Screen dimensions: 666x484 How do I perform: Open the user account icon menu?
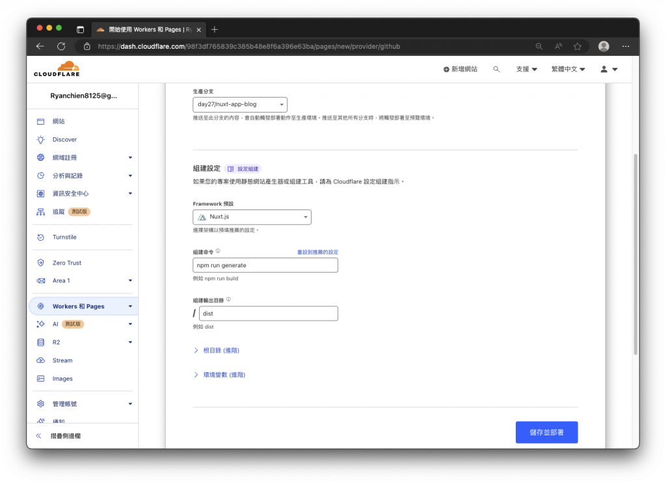point(609,69)
